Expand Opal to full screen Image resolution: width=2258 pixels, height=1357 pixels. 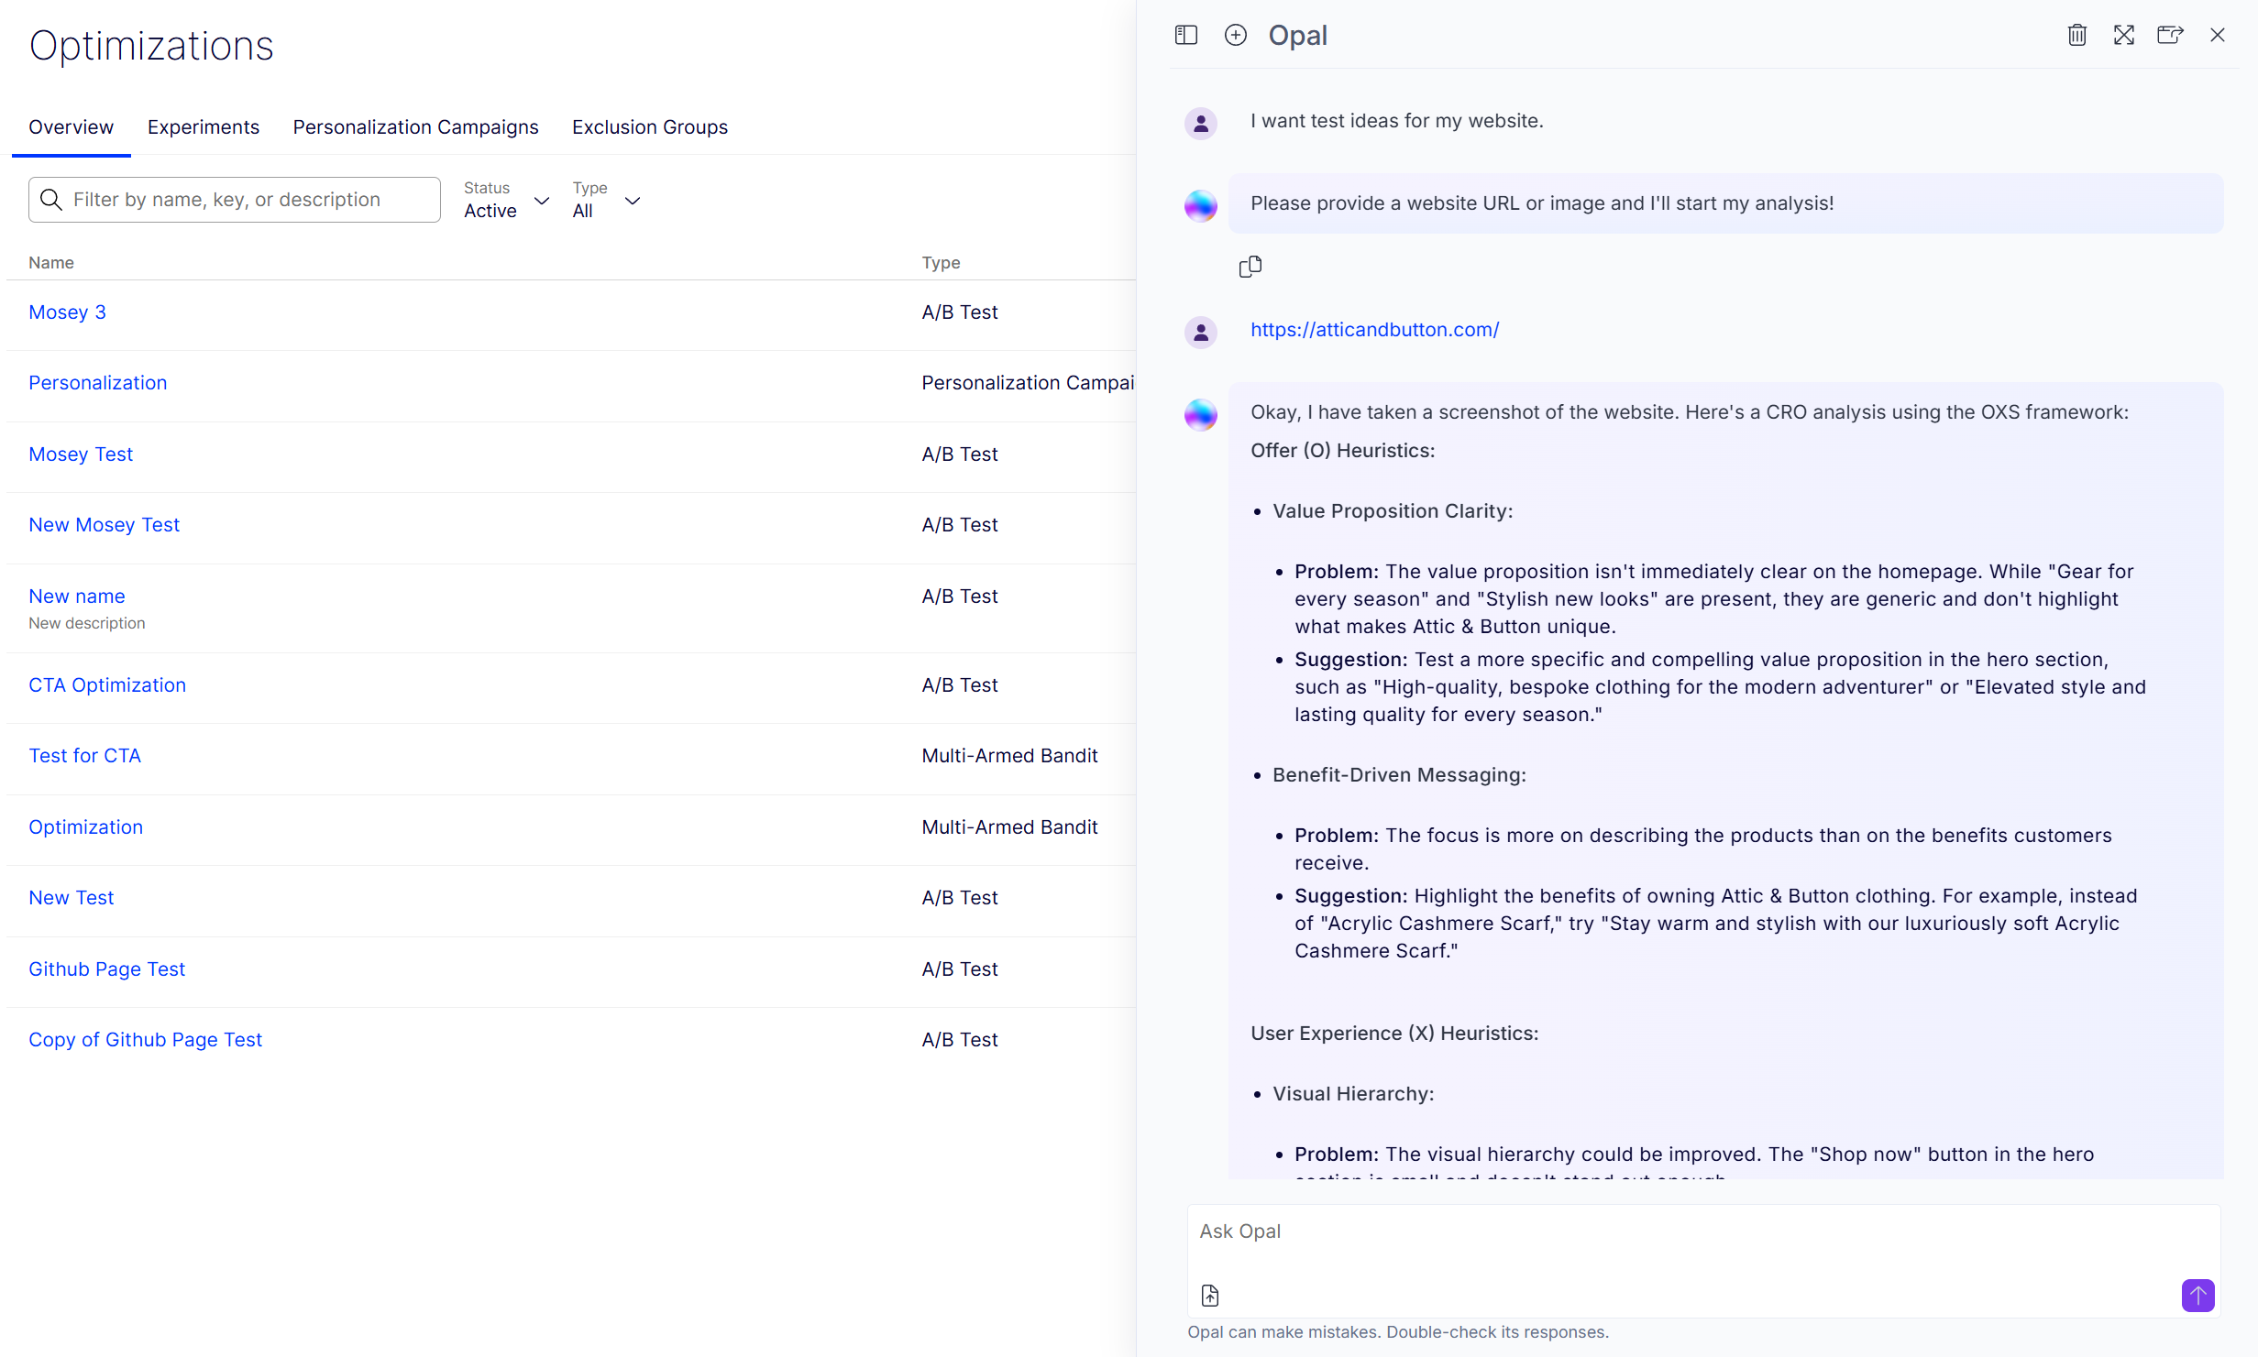coord(2123,35)
